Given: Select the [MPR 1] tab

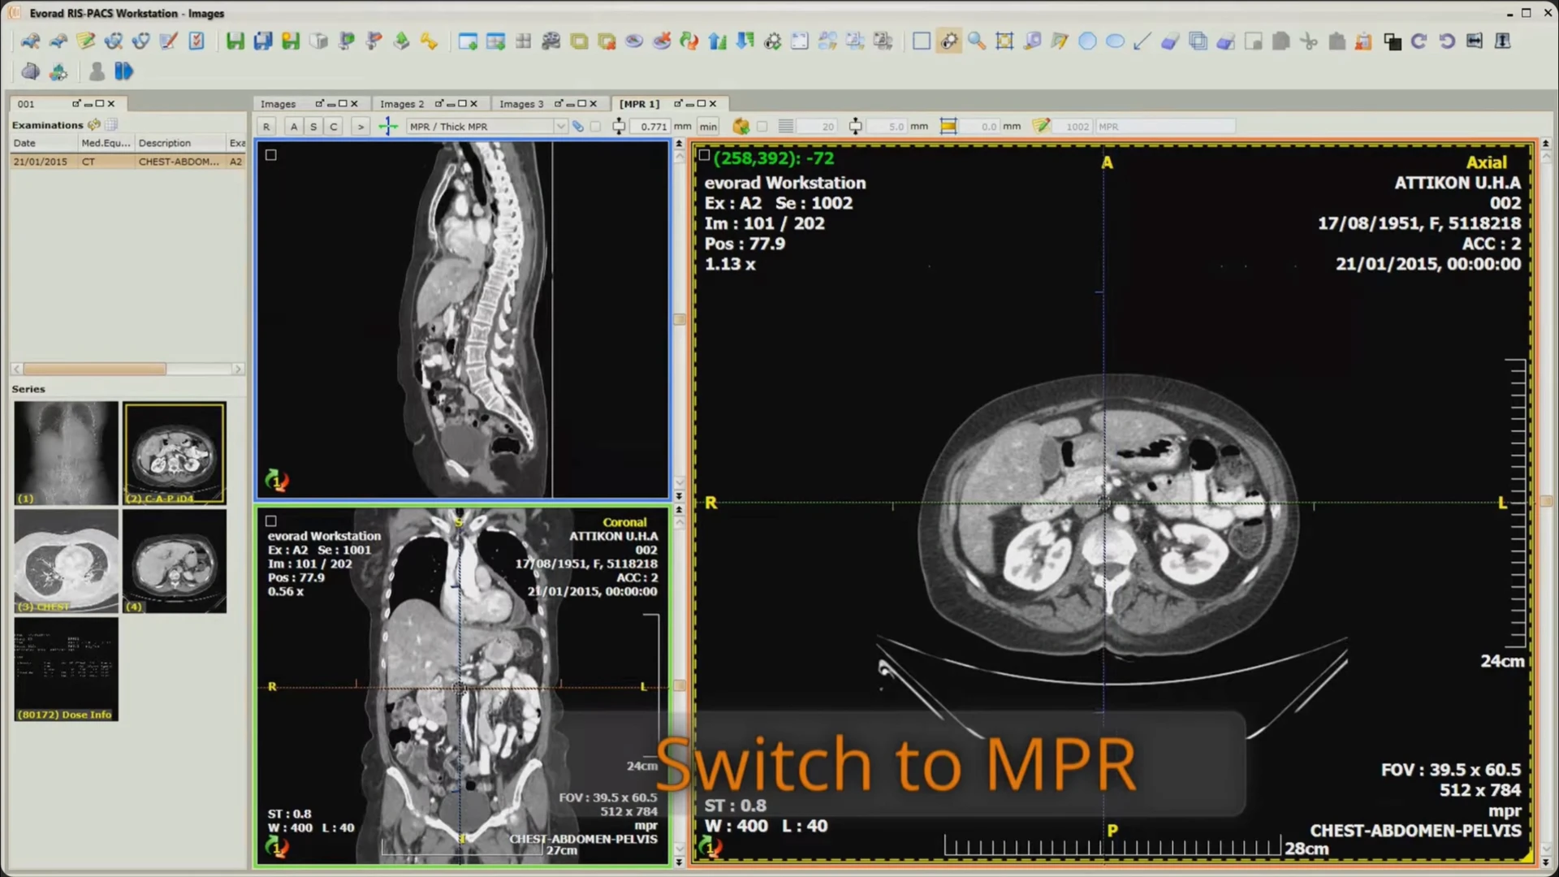Looking at the screenshot, I should coord(639,104).
